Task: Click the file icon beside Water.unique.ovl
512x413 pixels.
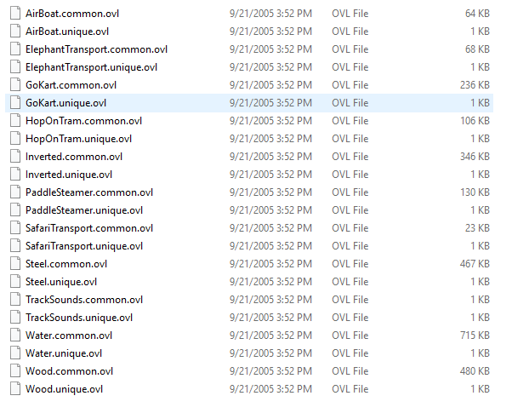Action: [15, 353]
